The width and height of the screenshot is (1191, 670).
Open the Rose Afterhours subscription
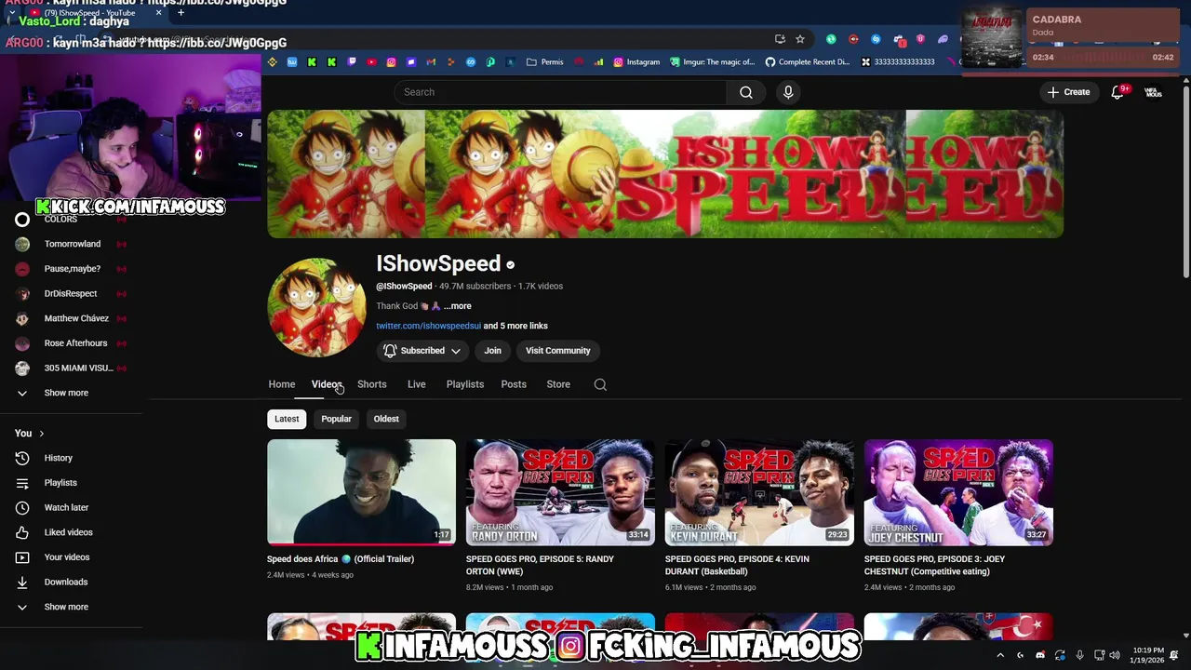click(x=75, y=343)
